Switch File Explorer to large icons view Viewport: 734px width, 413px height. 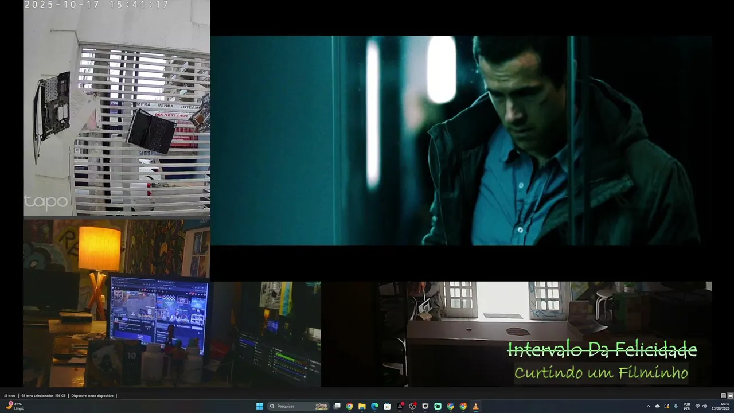click(731, 396)
